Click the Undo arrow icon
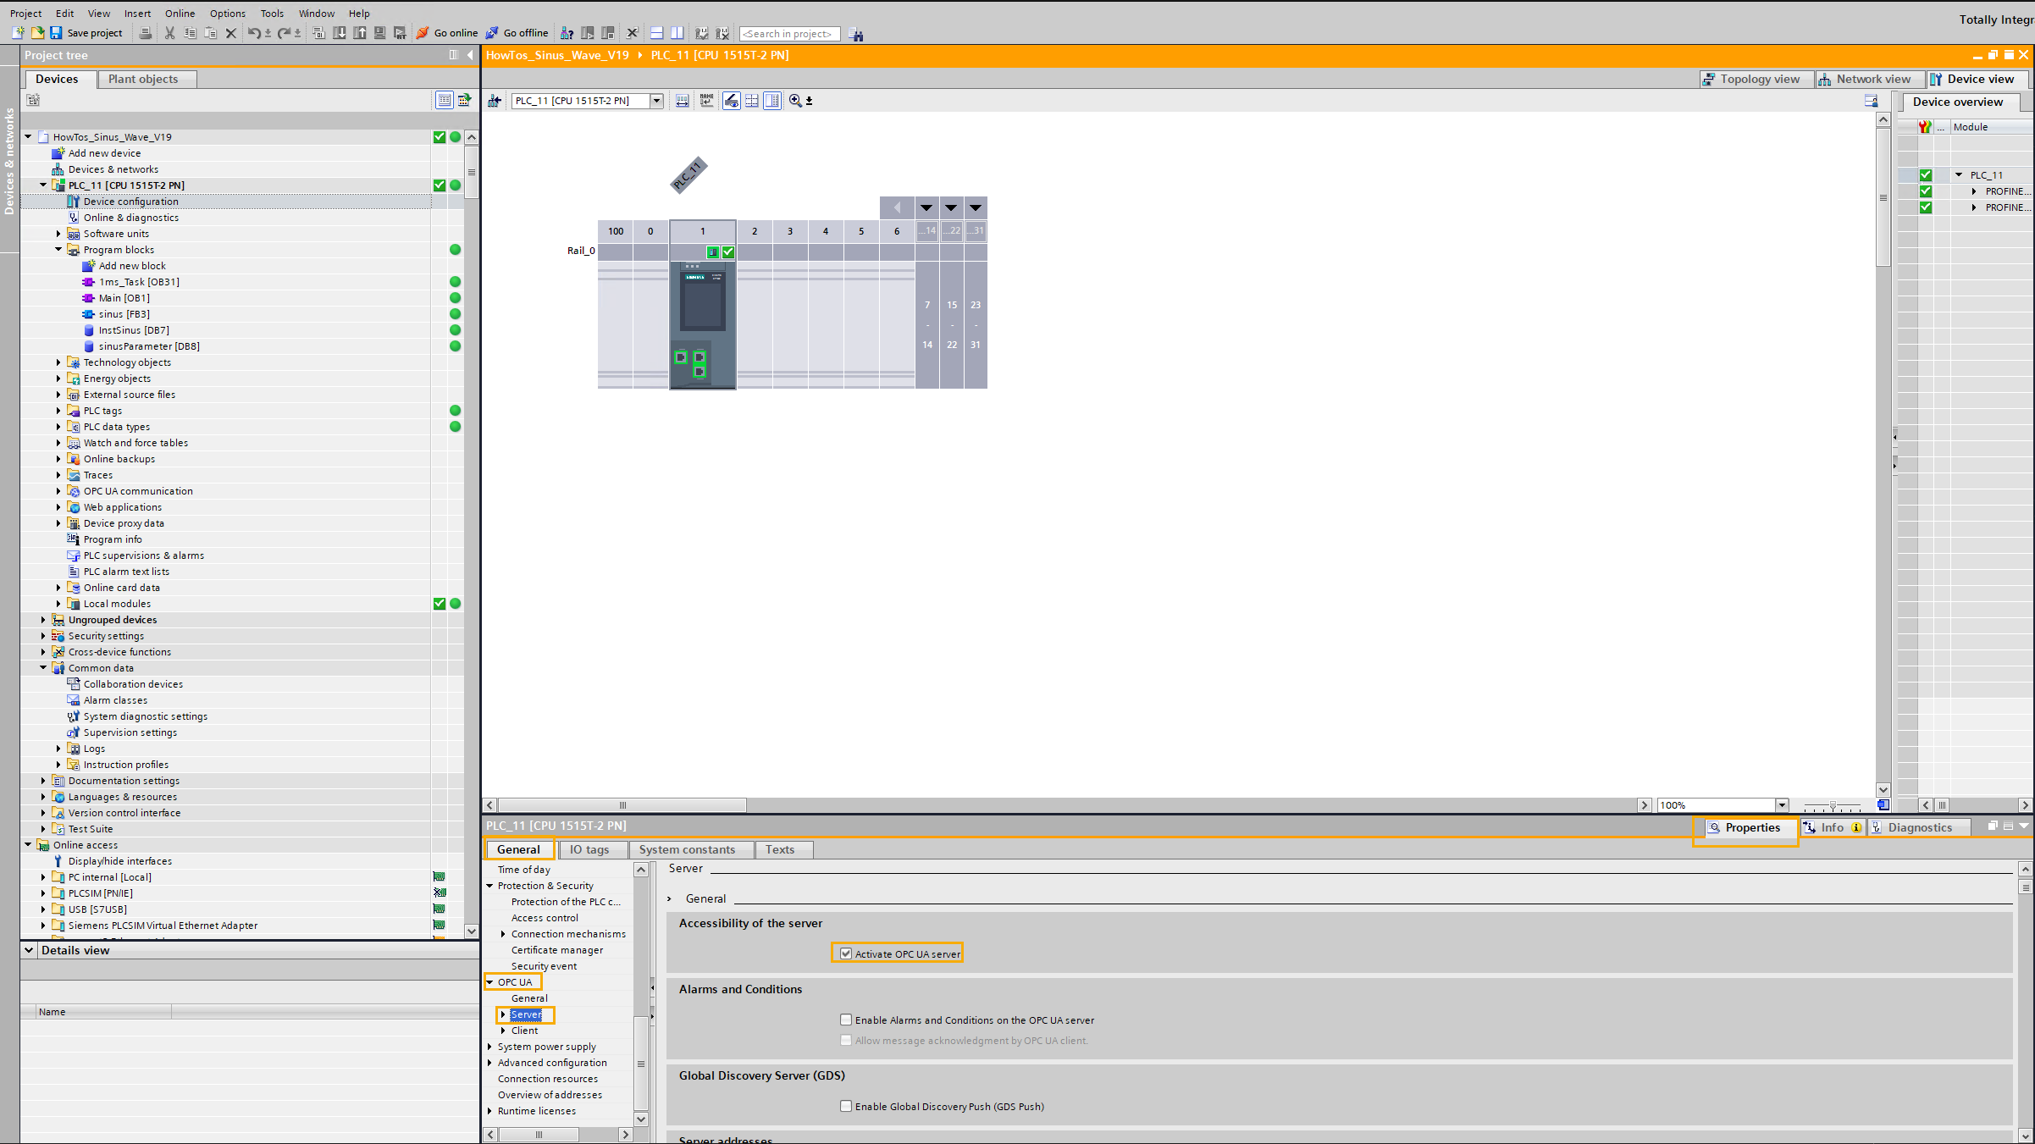This screenshot has height=1144, width=2035. pos(253,33)
